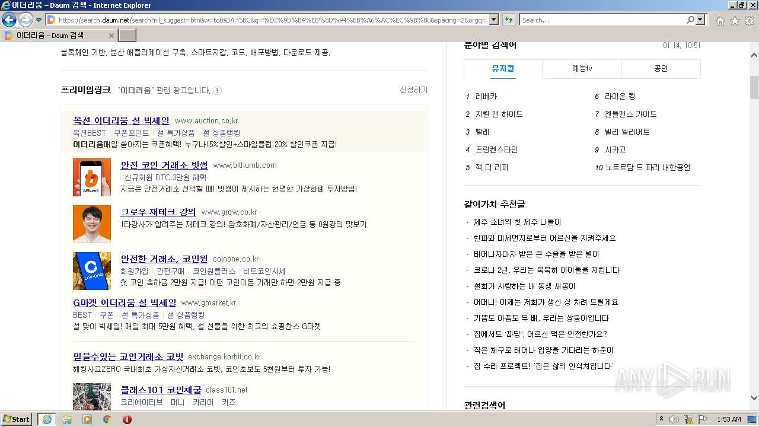
Task: Show hidden tray icons arrow
Action: pos(662,419)
